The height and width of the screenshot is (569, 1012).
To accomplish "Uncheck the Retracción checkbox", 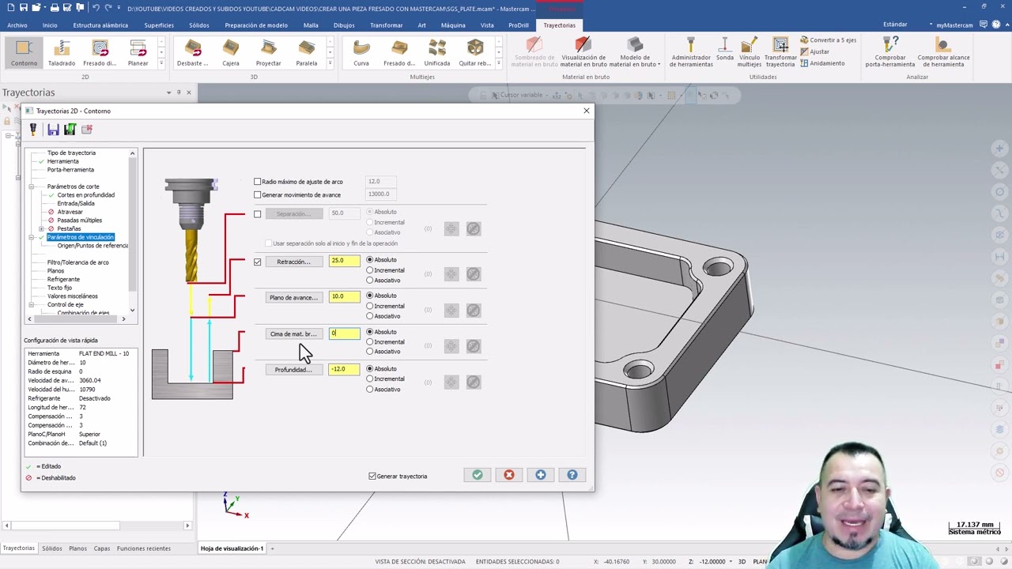I will pos(257,262).
